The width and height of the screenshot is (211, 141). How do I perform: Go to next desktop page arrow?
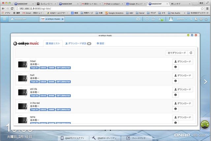pos(205,82)
